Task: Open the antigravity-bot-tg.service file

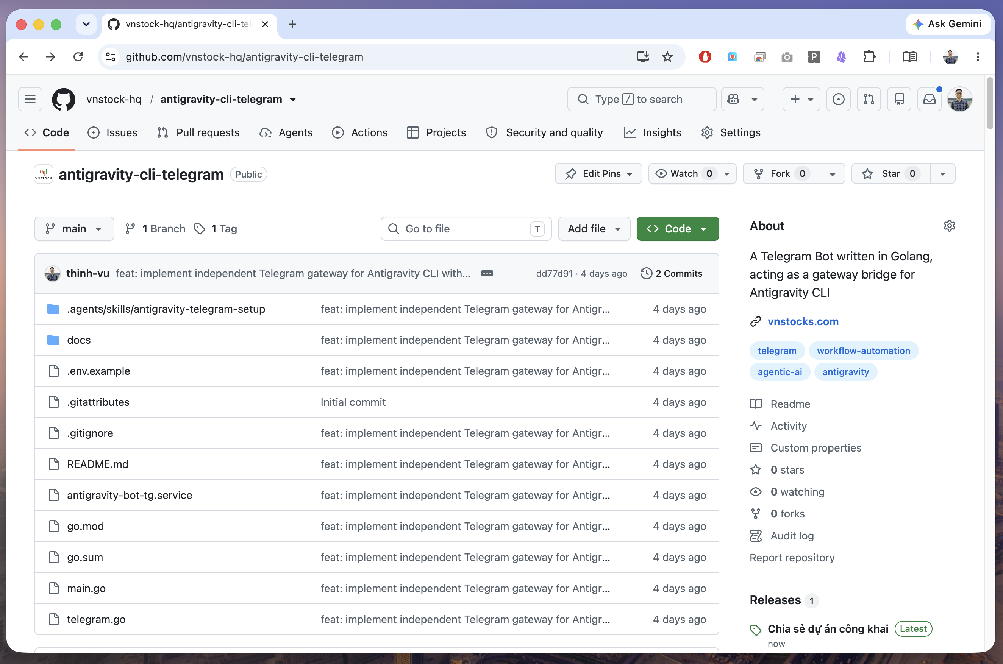Action: [130, 495]
